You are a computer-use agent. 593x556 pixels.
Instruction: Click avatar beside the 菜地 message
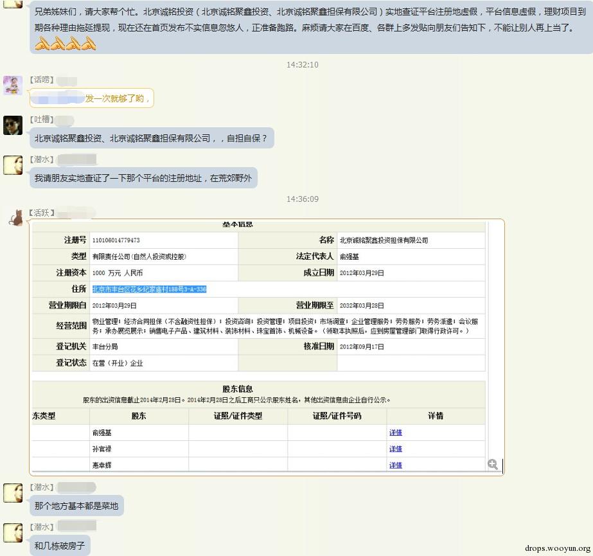point(13,493)
